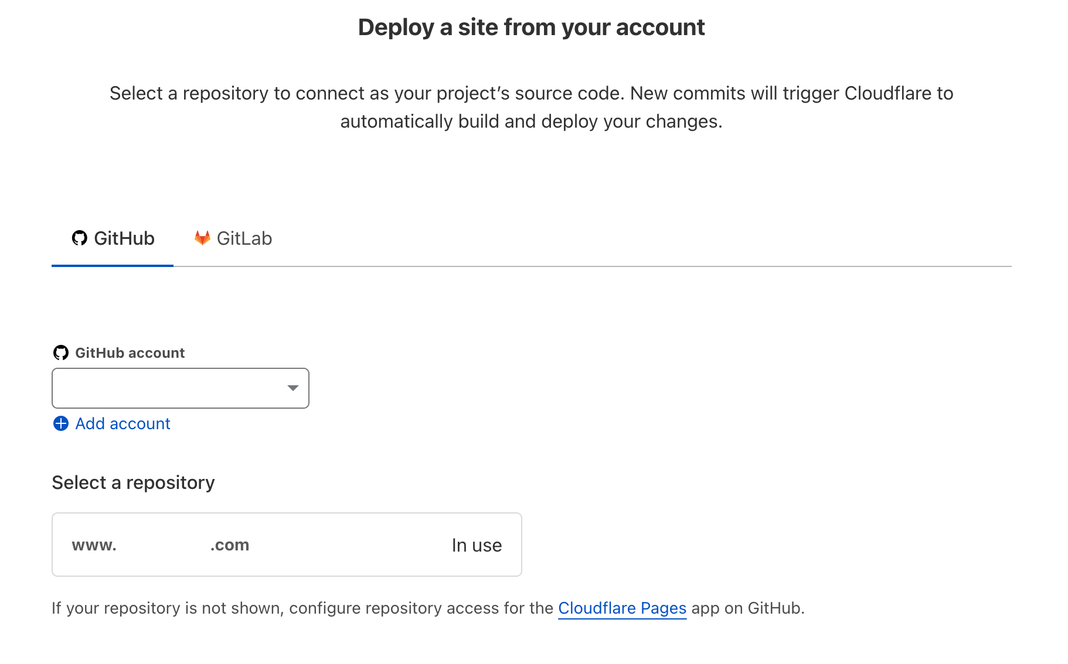Click the In use label on the repository
1068x664 pixels.
point(476,544)
